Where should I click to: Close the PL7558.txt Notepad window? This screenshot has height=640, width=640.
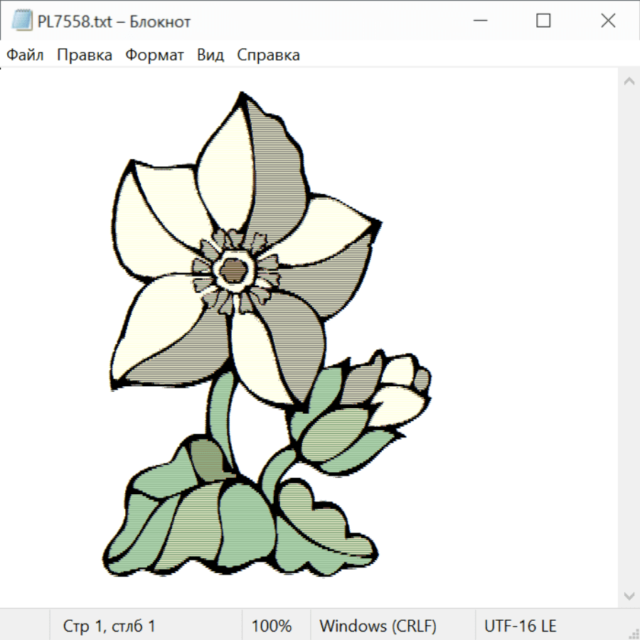(608, 21)
